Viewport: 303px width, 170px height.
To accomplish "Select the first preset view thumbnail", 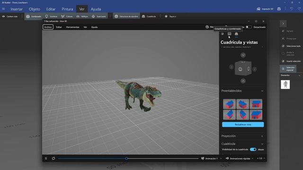I will [x=229, y=104].
